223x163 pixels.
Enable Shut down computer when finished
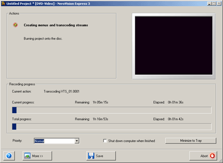[105, 141]
